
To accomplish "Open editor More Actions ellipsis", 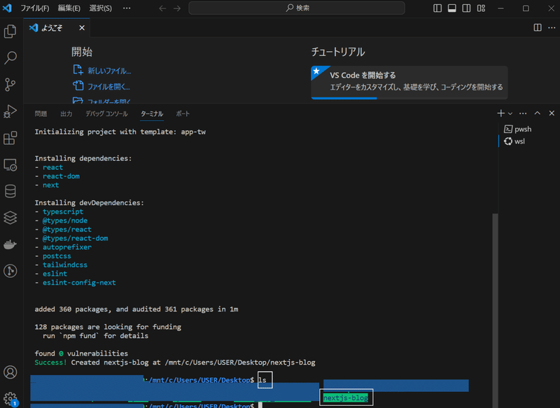I will click(552, 27).
